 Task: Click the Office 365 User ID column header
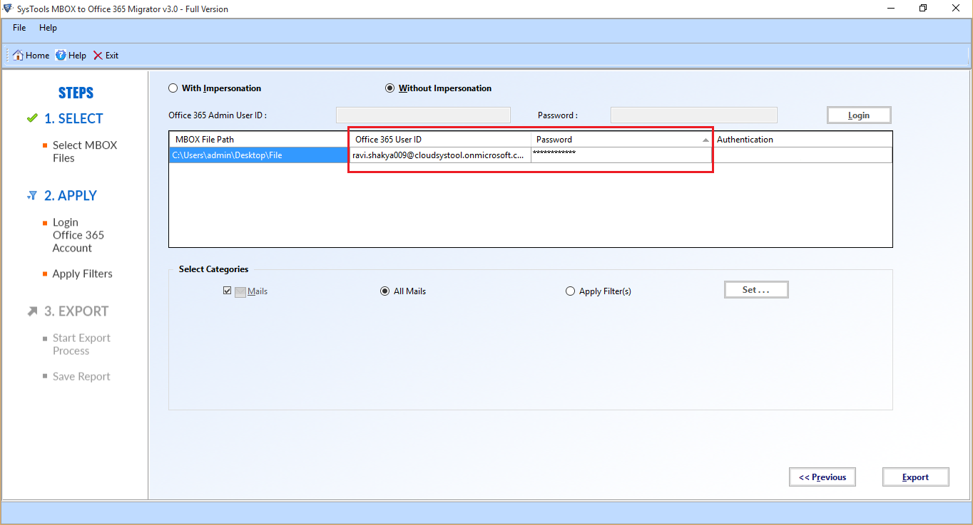click(x=440, y=140)
